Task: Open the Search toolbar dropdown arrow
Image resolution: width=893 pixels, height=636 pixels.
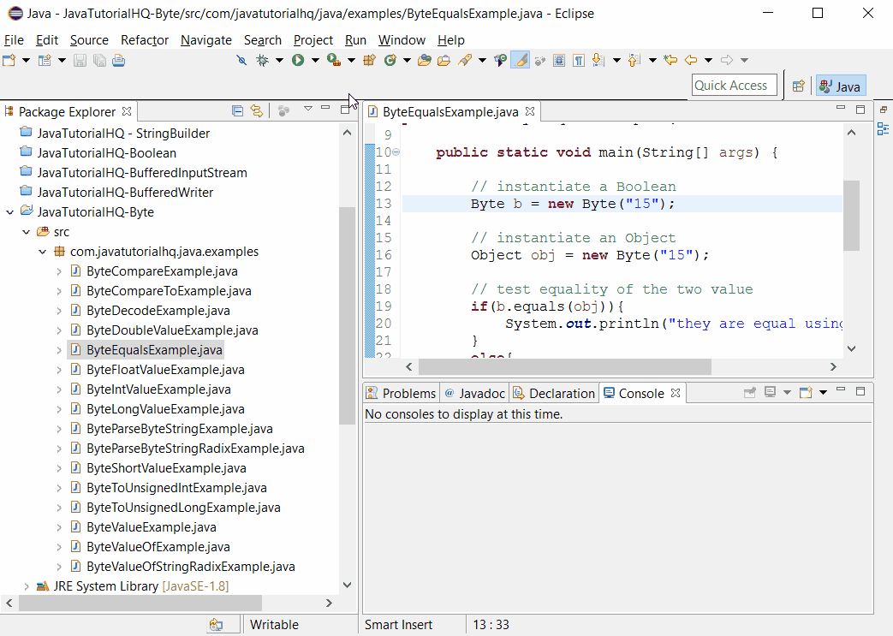Action: tap(482, 61)
